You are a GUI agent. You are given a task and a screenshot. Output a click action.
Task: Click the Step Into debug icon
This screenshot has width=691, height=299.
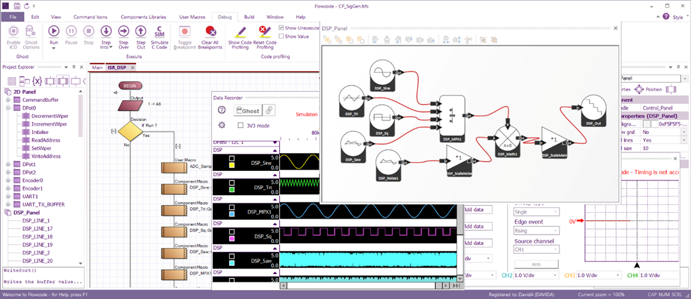click(106, 31)
